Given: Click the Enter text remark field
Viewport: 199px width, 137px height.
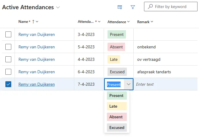Looking at the screenshot, I should 165,84.
